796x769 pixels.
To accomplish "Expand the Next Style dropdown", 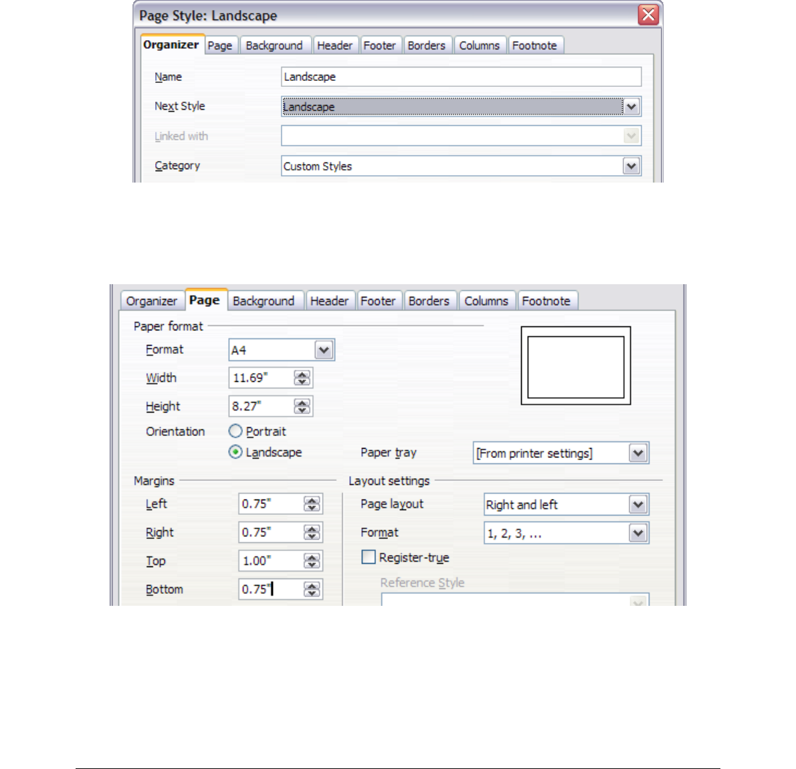I will (631, 106).
